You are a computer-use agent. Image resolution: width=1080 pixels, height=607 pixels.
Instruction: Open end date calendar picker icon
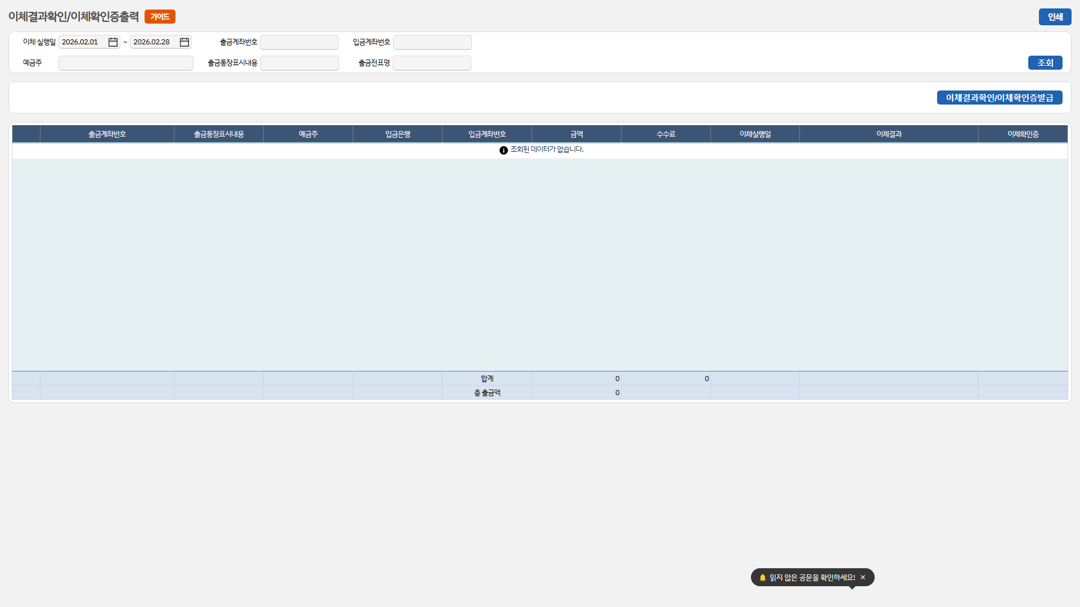point(184,42)
